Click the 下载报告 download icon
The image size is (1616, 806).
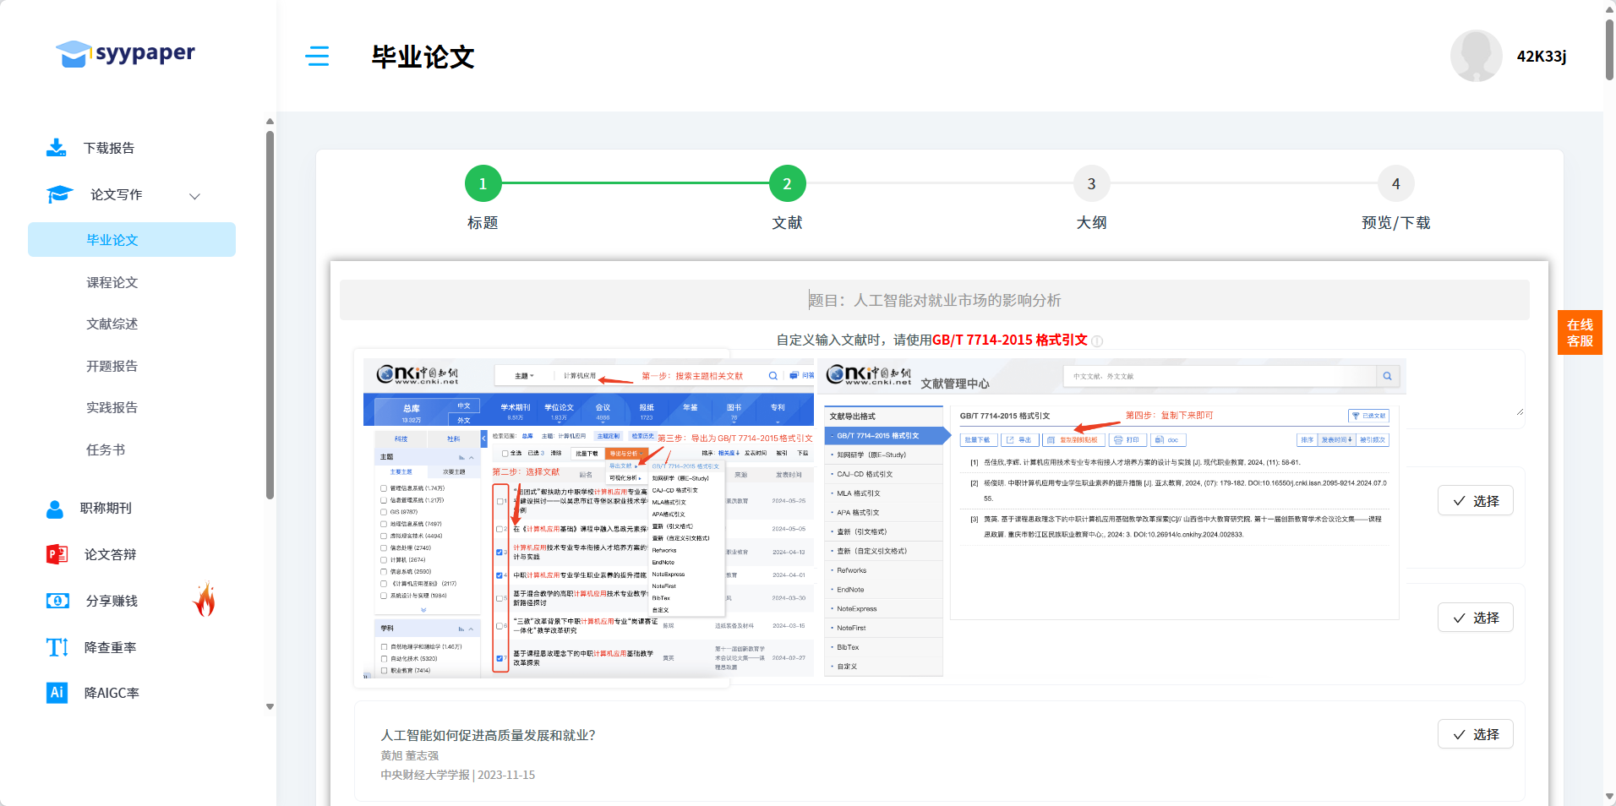57,148
